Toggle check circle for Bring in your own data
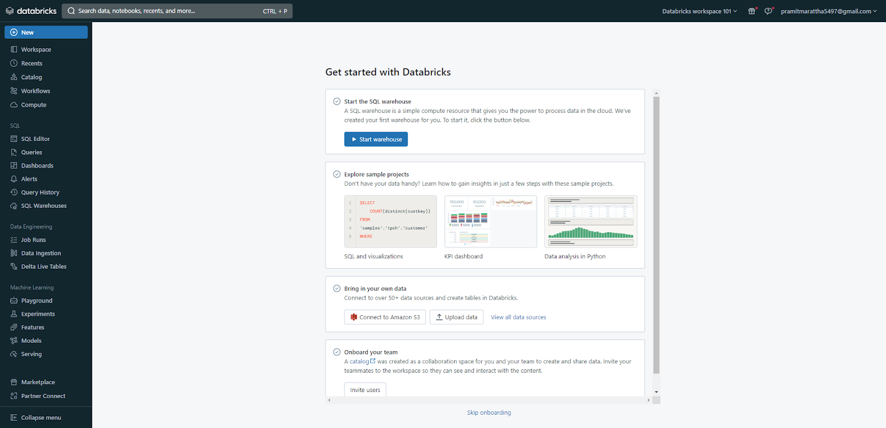886x428 pixels. point(337,288)
